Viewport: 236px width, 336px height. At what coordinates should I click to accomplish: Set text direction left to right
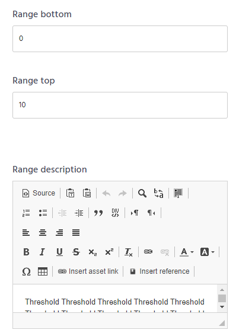(x=135, y=213)
